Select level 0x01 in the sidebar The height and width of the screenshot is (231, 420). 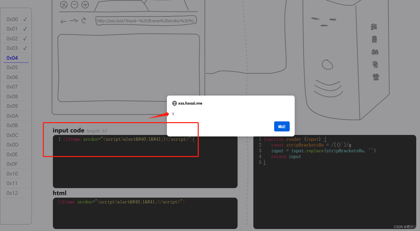tap(12, 29)
